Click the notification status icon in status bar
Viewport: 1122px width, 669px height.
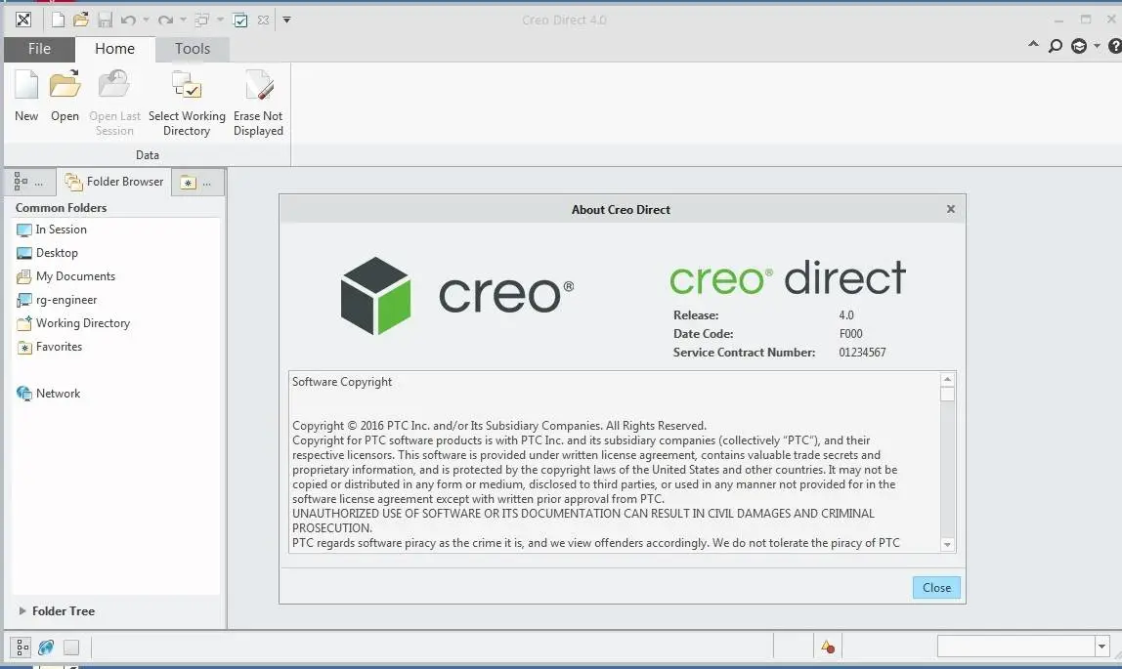tap(828, 648)
